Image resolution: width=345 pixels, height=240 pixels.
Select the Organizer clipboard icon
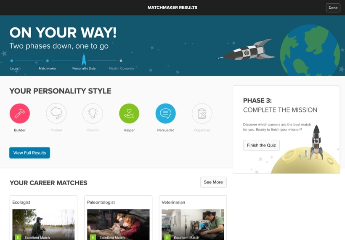pos(202,113)
